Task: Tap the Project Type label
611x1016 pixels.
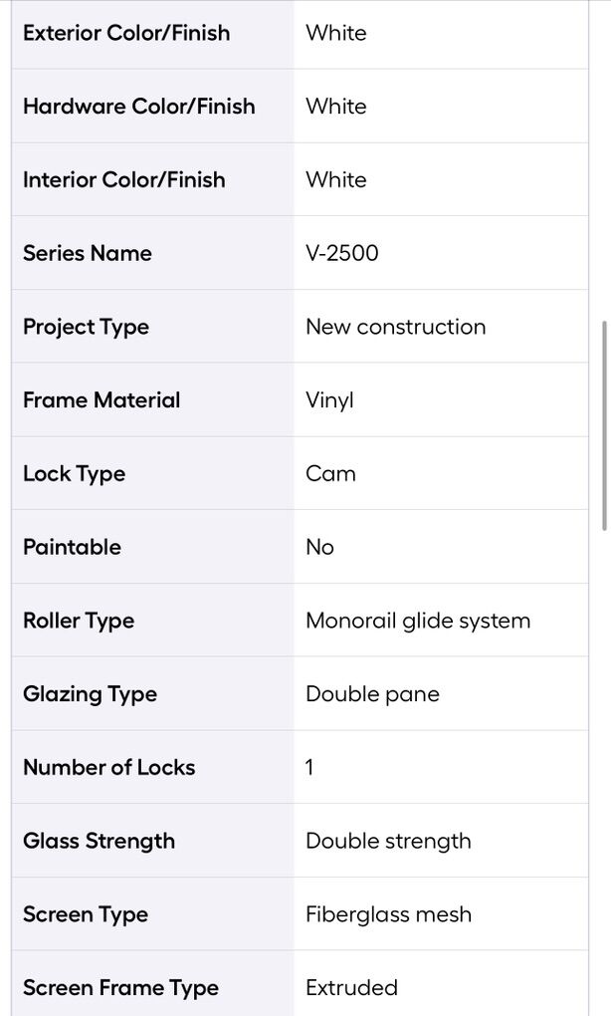Action: click(86, 327)
